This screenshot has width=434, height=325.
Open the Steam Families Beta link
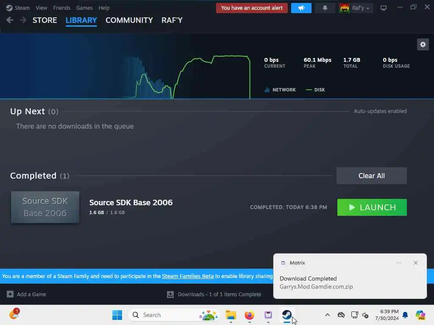click(188, 276)
